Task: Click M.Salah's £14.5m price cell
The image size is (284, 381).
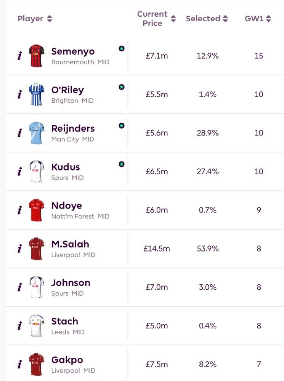Action: pos(157,249)
